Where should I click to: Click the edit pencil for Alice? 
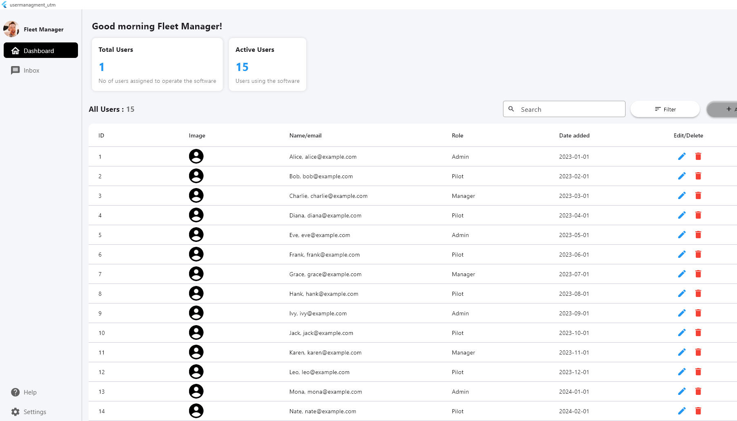681,156
